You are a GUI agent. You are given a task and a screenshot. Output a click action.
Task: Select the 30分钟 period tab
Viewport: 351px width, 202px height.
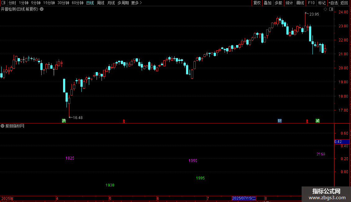coord(63,3)
